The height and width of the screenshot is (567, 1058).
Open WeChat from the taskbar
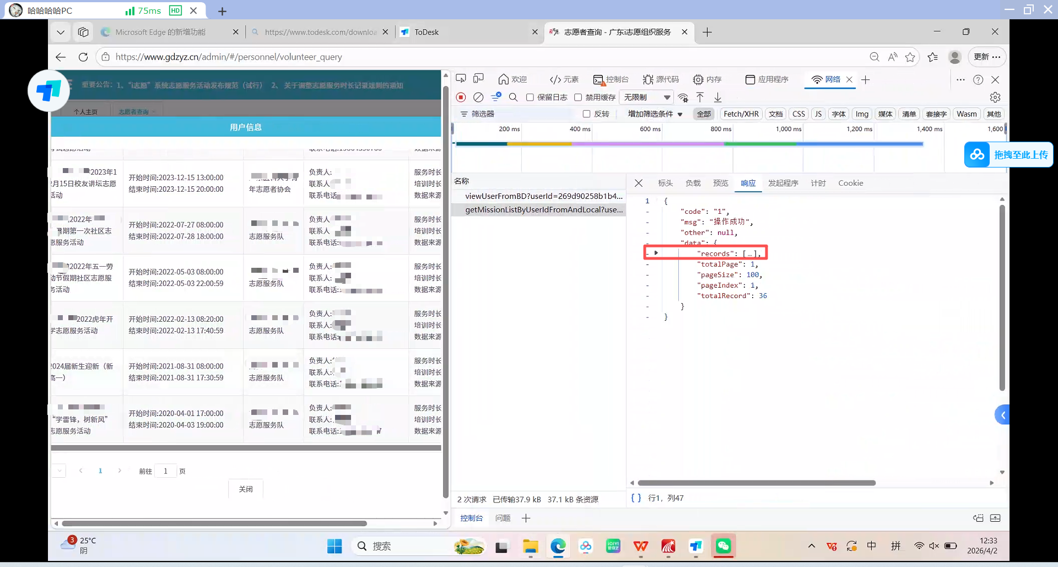(x=723, y=546)
